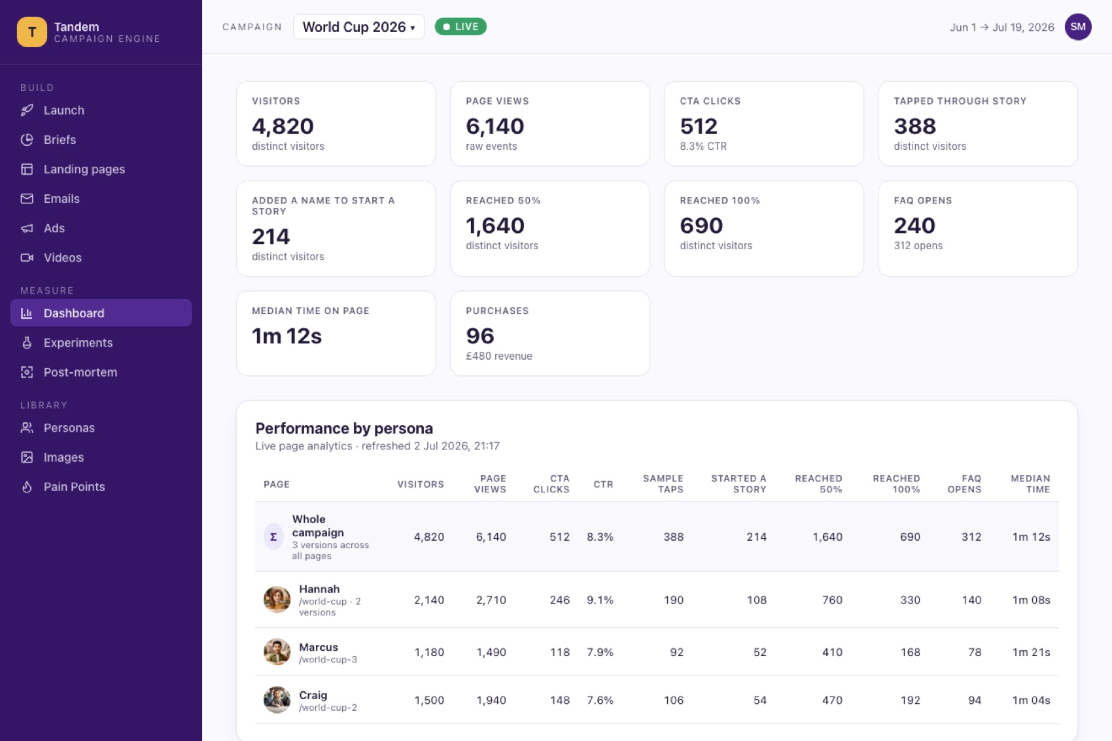The height and width of the screenshot is (741, 1112).
Task: Click Hannah's 9.1% CTR value
Action: tap(600, 600)
